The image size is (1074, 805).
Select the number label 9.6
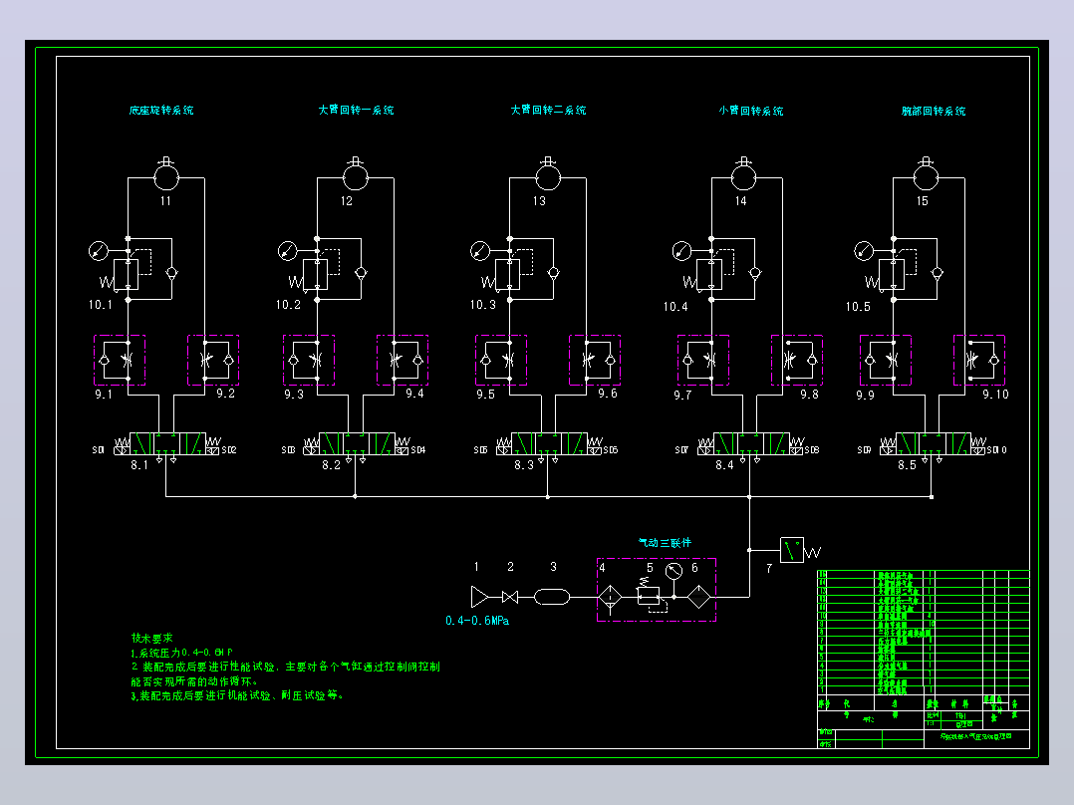point(608,394)
